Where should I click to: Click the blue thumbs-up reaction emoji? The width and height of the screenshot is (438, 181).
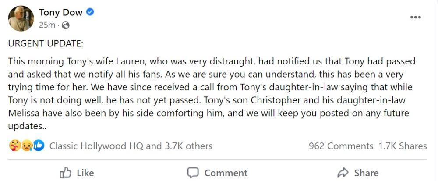[x=39, y=146]
